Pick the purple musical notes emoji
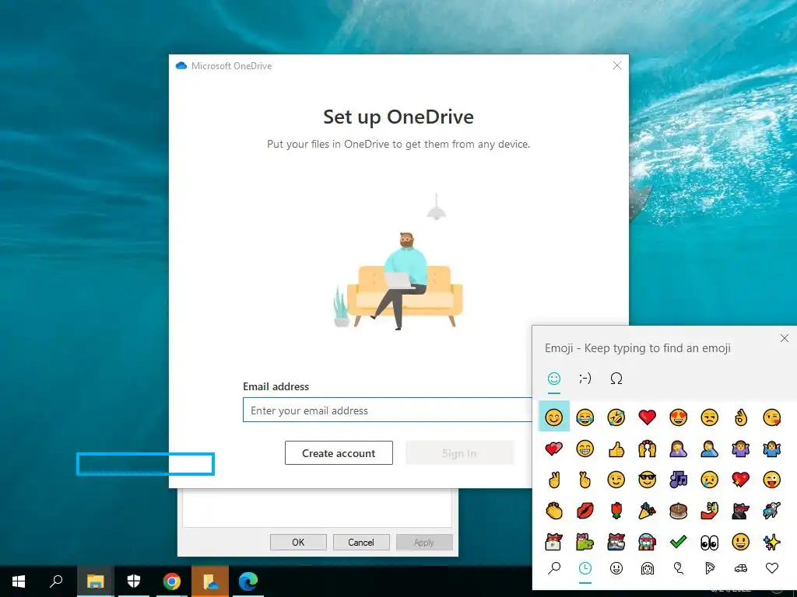797x597 pixels. pos(678,480)
